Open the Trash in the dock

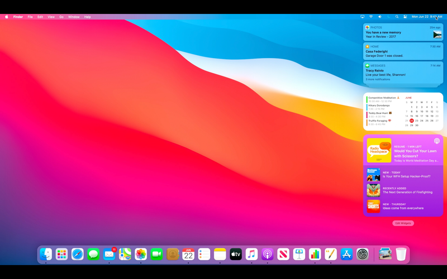[x=401, y=254]
